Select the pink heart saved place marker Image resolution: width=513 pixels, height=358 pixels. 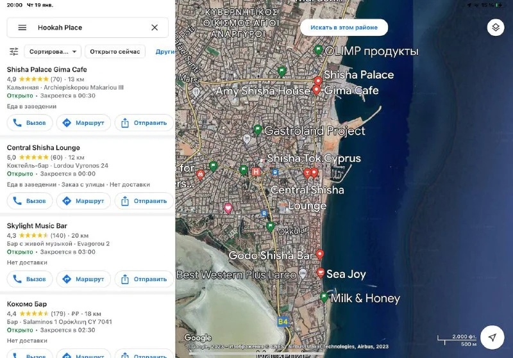[x=228, y=208]
